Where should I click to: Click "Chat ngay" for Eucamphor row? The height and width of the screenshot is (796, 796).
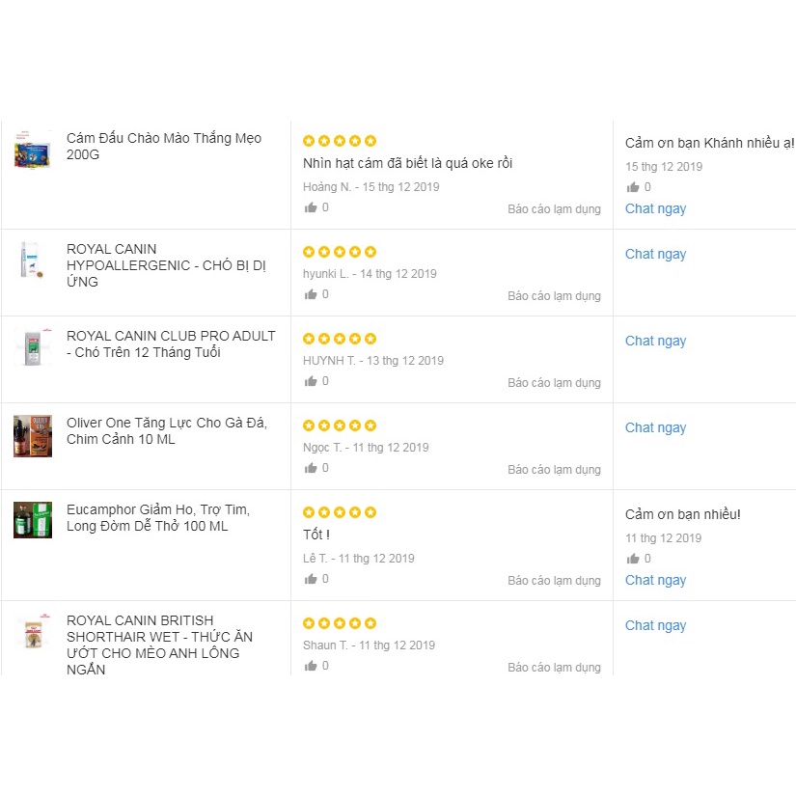[x=655, y=580]
